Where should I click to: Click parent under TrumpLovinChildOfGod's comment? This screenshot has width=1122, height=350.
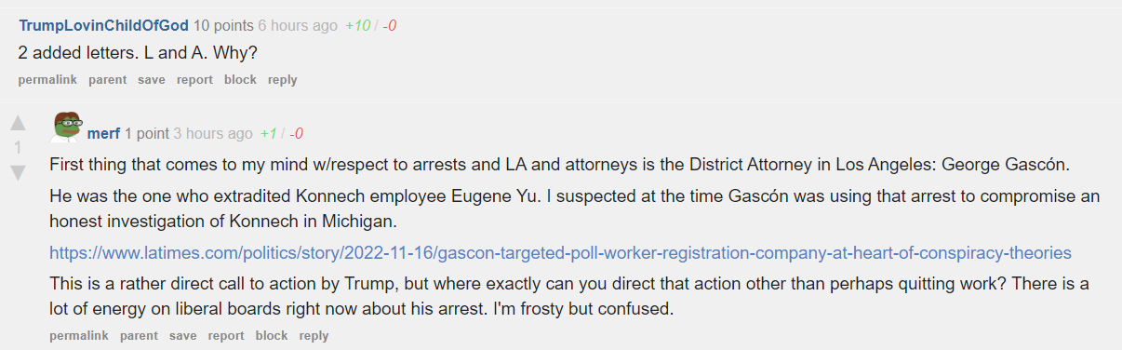(107, 80)
